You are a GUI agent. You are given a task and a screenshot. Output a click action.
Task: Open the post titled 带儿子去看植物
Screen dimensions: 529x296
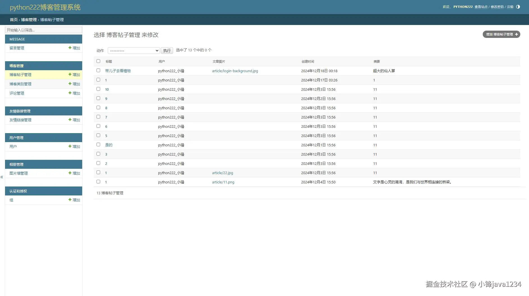coord(118,71)
